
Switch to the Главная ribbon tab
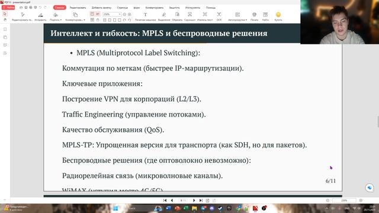pos(59,8)
